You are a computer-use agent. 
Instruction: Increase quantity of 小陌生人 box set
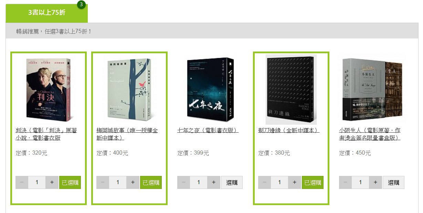pyautogui.click(x=376, y=182)
